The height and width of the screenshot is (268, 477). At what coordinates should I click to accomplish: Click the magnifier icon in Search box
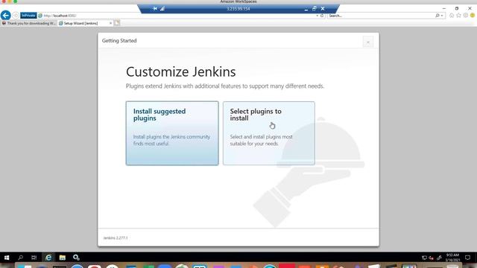[x=437, y=16]
